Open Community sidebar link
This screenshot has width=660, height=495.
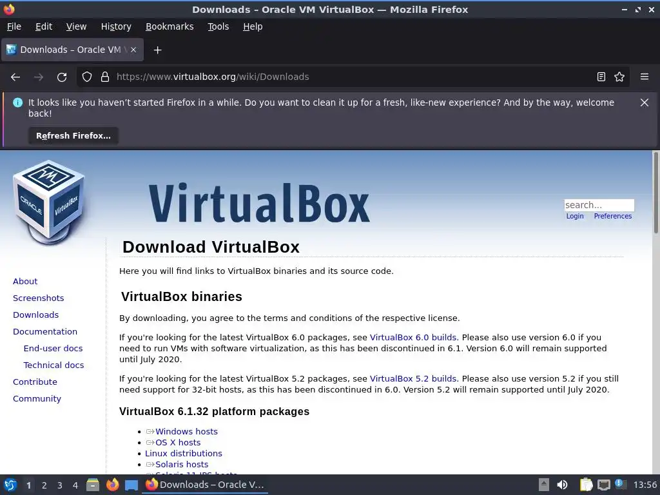pyautogui.click(x=37, y=399)
